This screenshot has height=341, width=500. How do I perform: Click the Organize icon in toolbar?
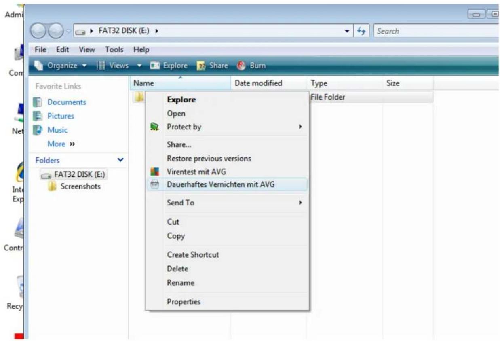coord(38,66)
